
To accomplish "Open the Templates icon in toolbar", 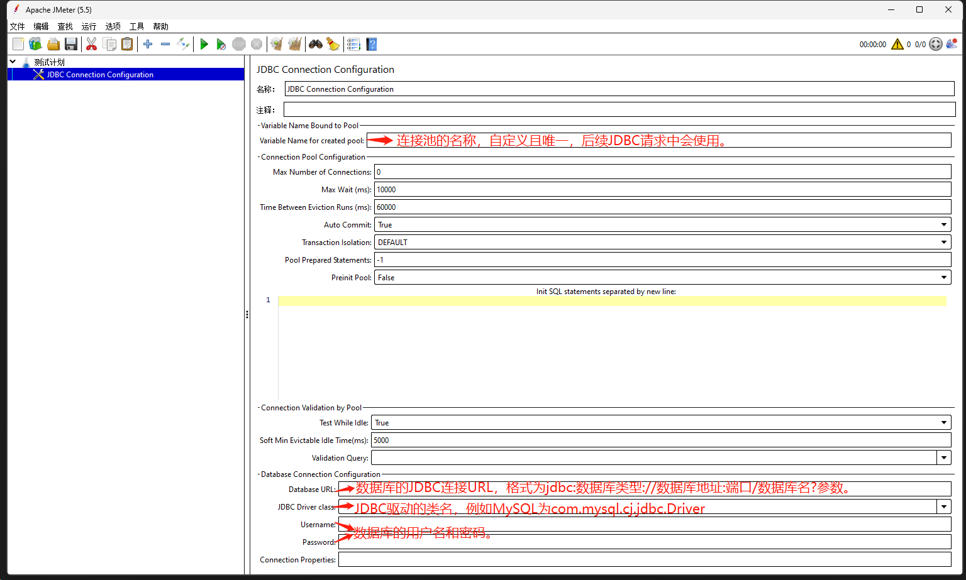I will click(x=35, y=44).
